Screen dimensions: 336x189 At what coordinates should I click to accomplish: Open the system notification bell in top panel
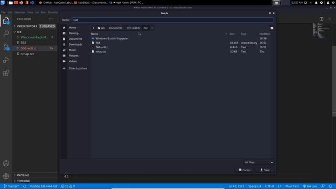point(316,3)
